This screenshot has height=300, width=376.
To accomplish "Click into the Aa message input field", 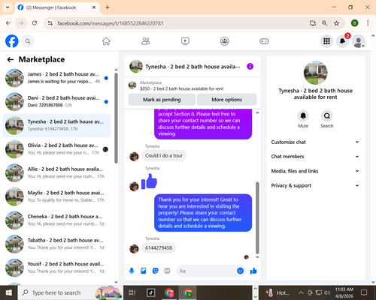I will point(207,271).
